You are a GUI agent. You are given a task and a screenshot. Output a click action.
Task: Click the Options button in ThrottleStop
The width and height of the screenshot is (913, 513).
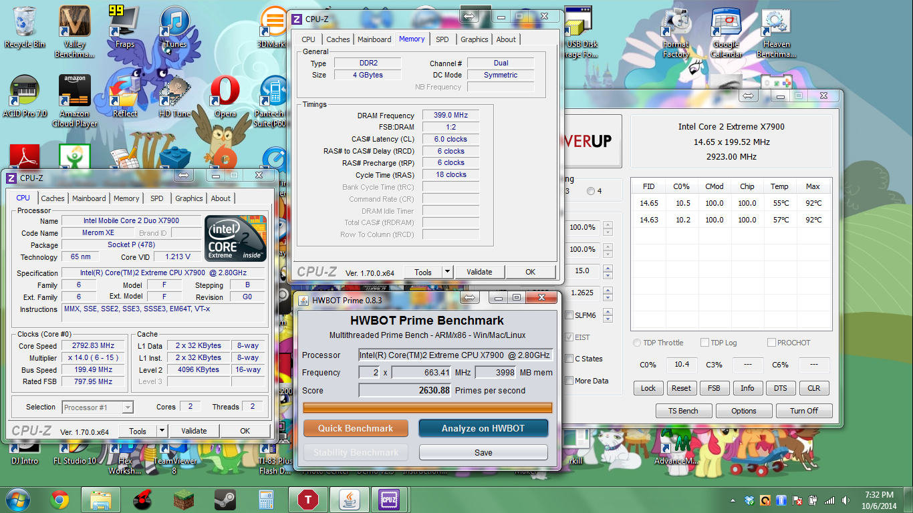(x=744, y=411)
